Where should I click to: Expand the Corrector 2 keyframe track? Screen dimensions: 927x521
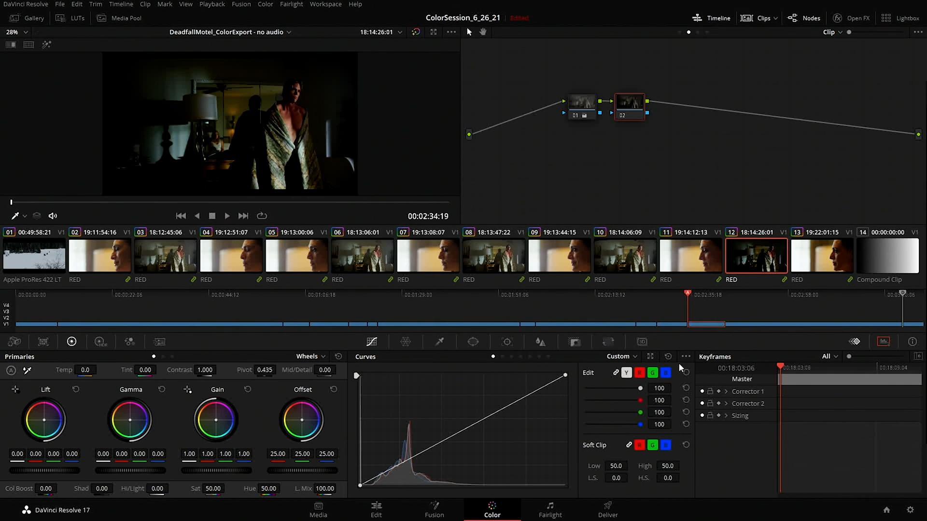click(x=726, y=403)
